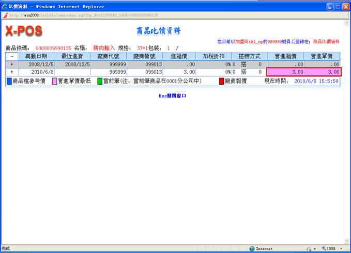This screenshot has width=351, height=253.
Task: Click the pink 實進單價最低 legend swatch
Action: [54, 81]
